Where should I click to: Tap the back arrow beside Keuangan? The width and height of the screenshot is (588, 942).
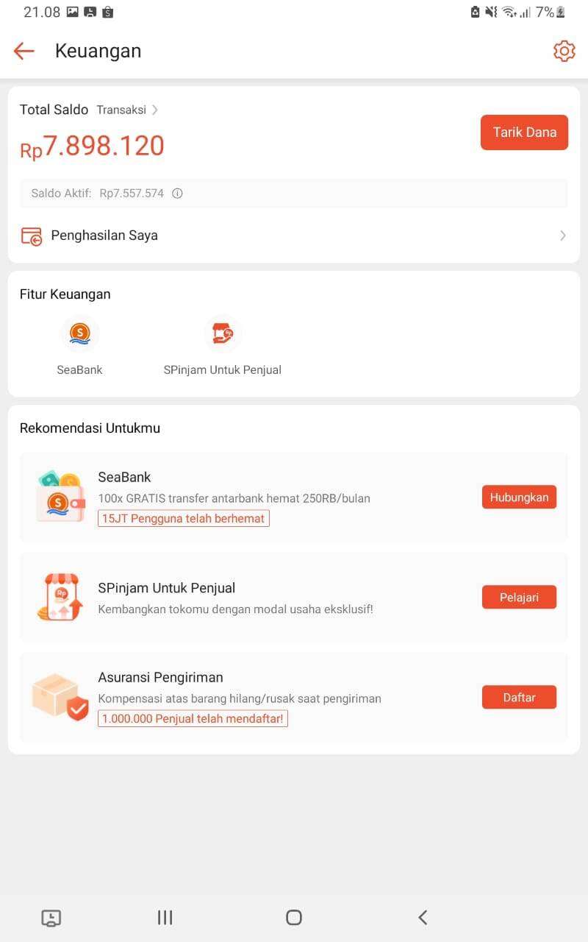(x=24, y=51)
